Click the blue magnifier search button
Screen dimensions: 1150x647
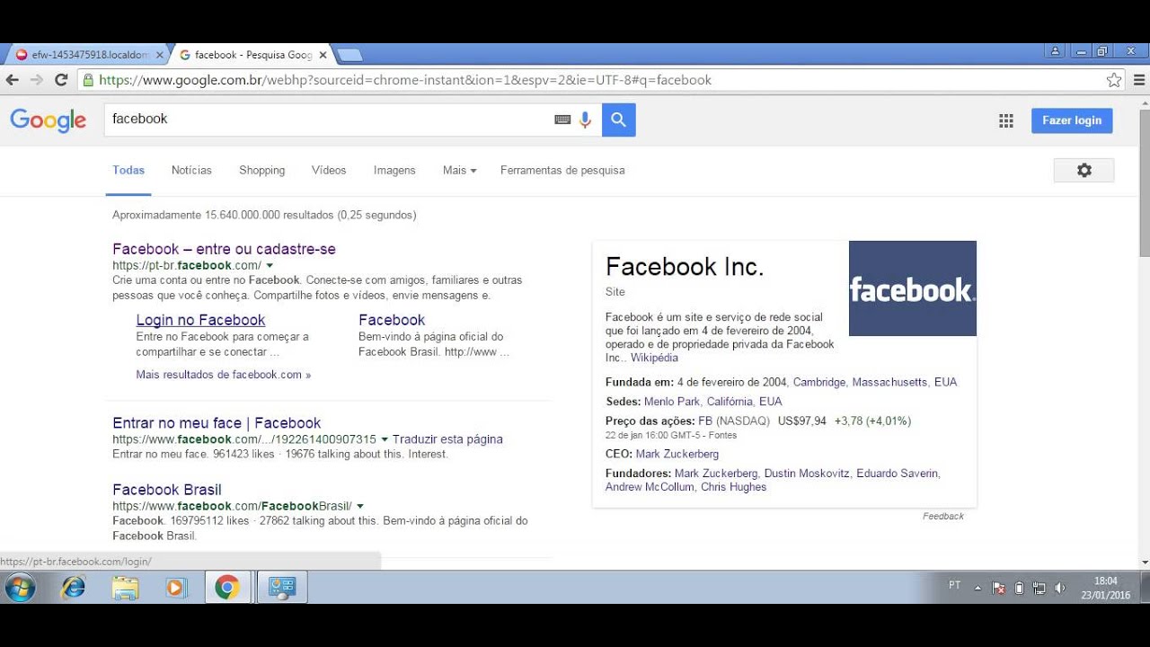[618, 120]
